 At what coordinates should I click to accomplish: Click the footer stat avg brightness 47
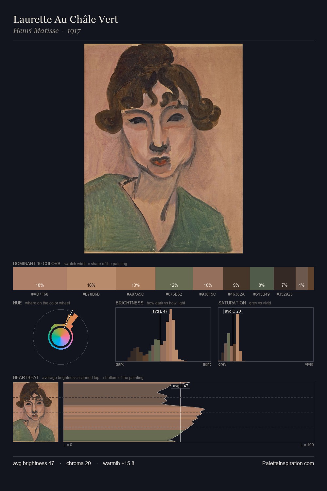[x=34, y=463]
